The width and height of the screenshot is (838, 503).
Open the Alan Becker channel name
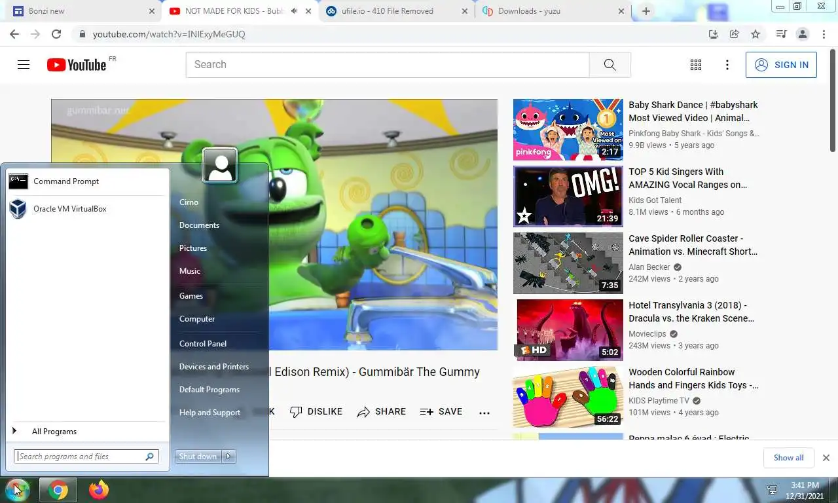[649, 267]
